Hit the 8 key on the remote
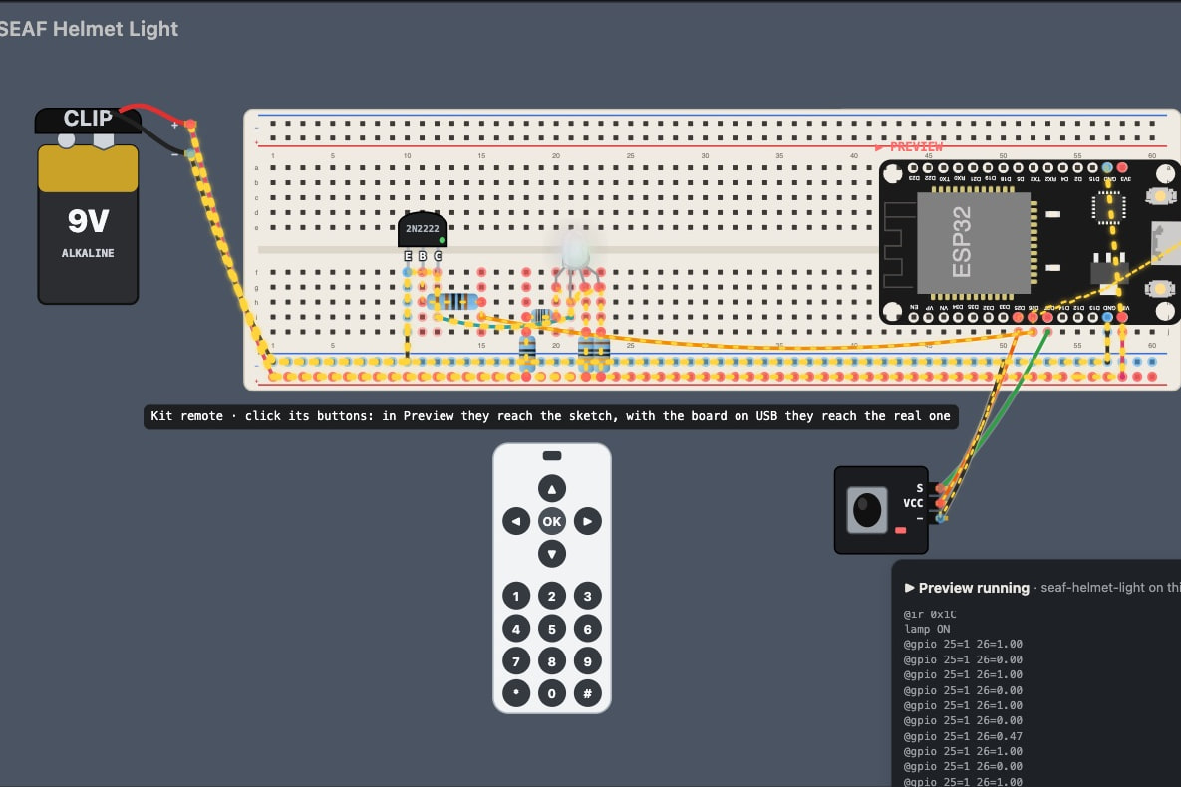The image size is (1181, 787). (x=552, y=662)
